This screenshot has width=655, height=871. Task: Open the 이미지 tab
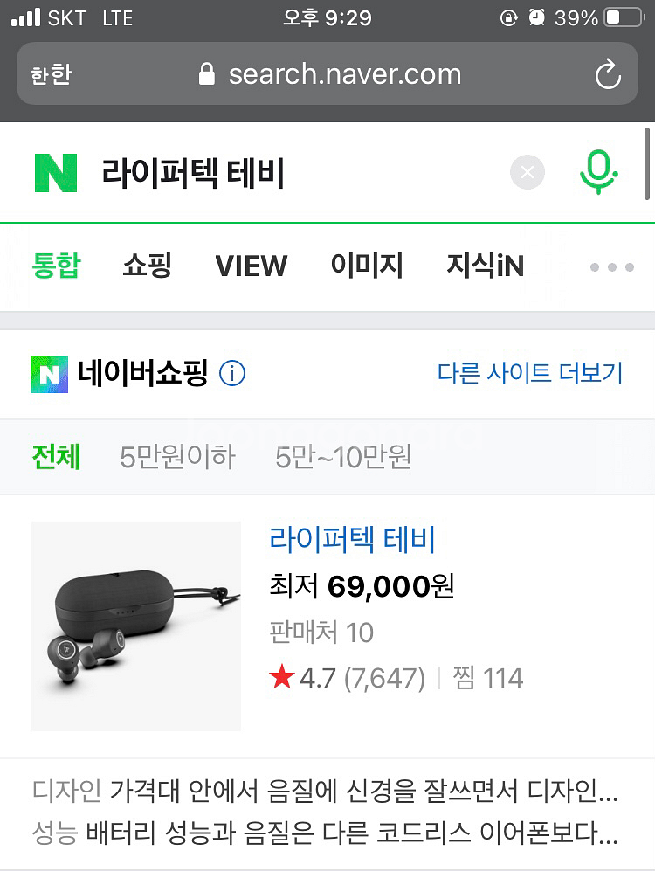(366, 265)
